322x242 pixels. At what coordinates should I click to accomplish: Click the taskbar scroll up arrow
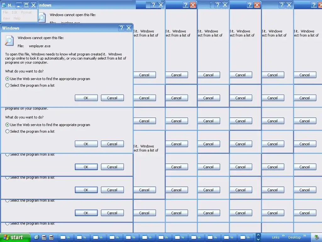click(x=258, y=235)
